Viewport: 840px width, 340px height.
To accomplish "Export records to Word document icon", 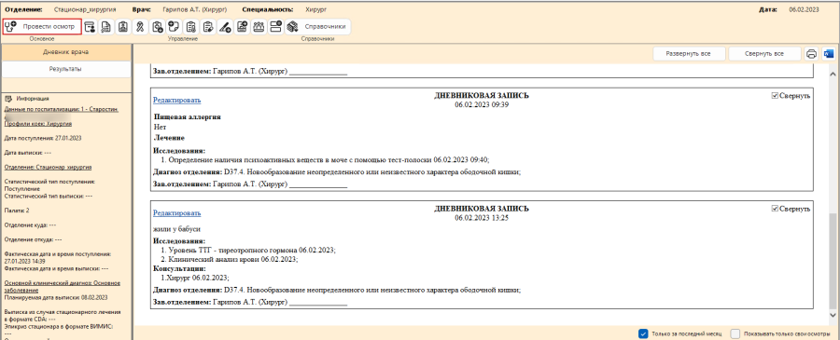I will point(828,53).
